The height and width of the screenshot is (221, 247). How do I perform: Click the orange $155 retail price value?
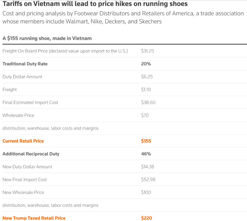coord(146,141)
